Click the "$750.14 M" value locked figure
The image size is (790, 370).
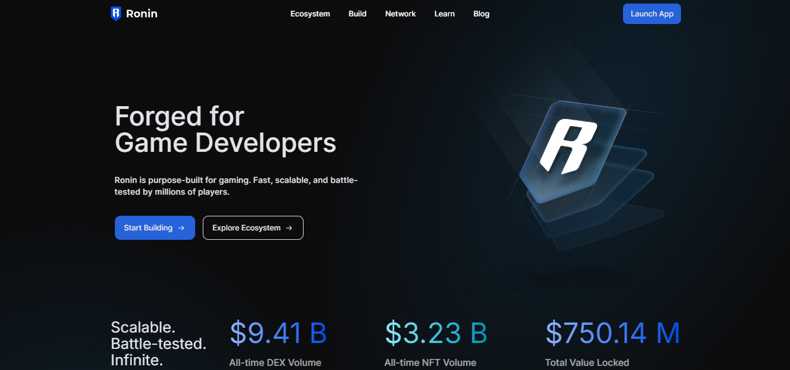(x=612, y=333)
